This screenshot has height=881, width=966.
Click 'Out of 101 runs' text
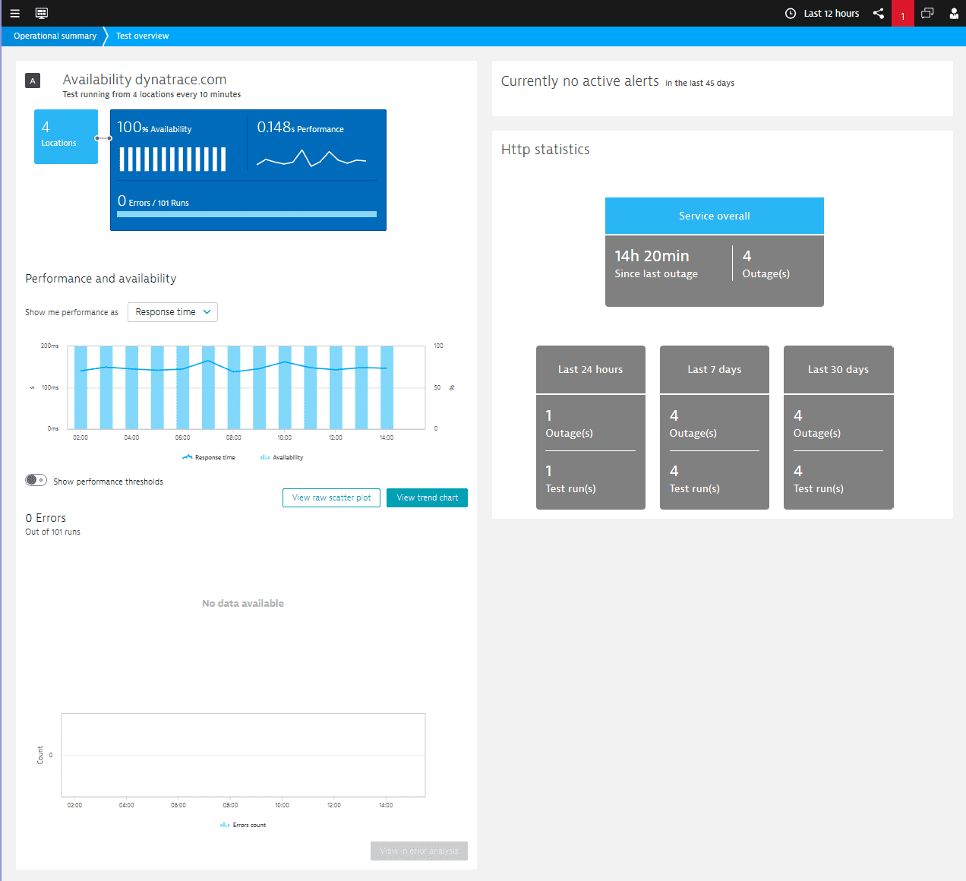[x=52, y=532]
